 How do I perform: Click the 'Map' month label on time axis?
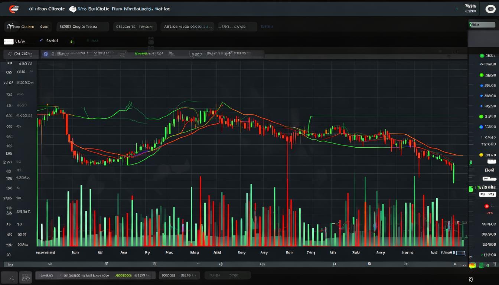point(194,252)
